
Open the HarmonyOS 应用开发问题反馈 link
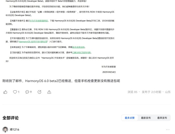click(33, 42)
